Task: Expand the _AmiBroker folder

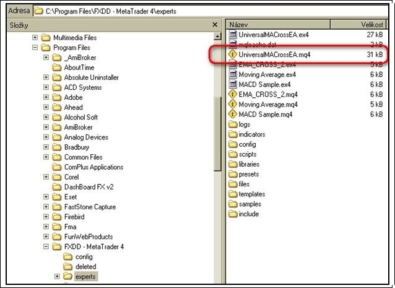Action: pos(46,58)
